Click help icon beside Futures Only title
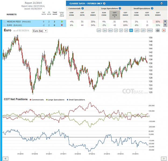This screenshot has width=168, height=161. click(104, 3)
